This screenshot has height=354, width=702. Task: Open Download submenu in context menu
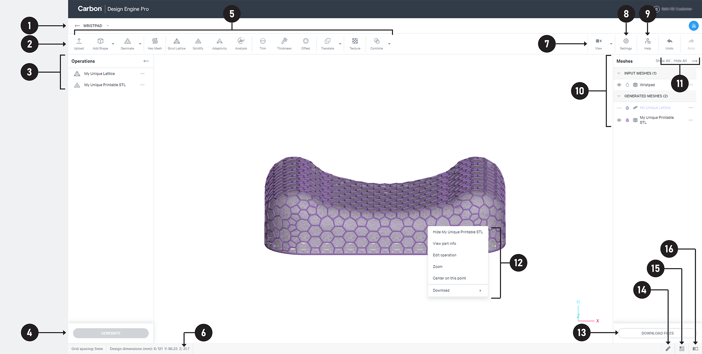[x=458, y=290]
